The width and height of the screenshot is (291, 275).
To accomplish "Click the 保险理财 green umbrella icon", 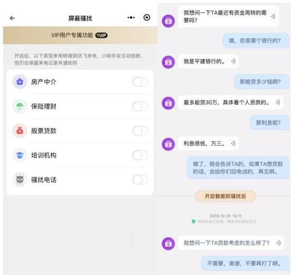I will (20, 106).
